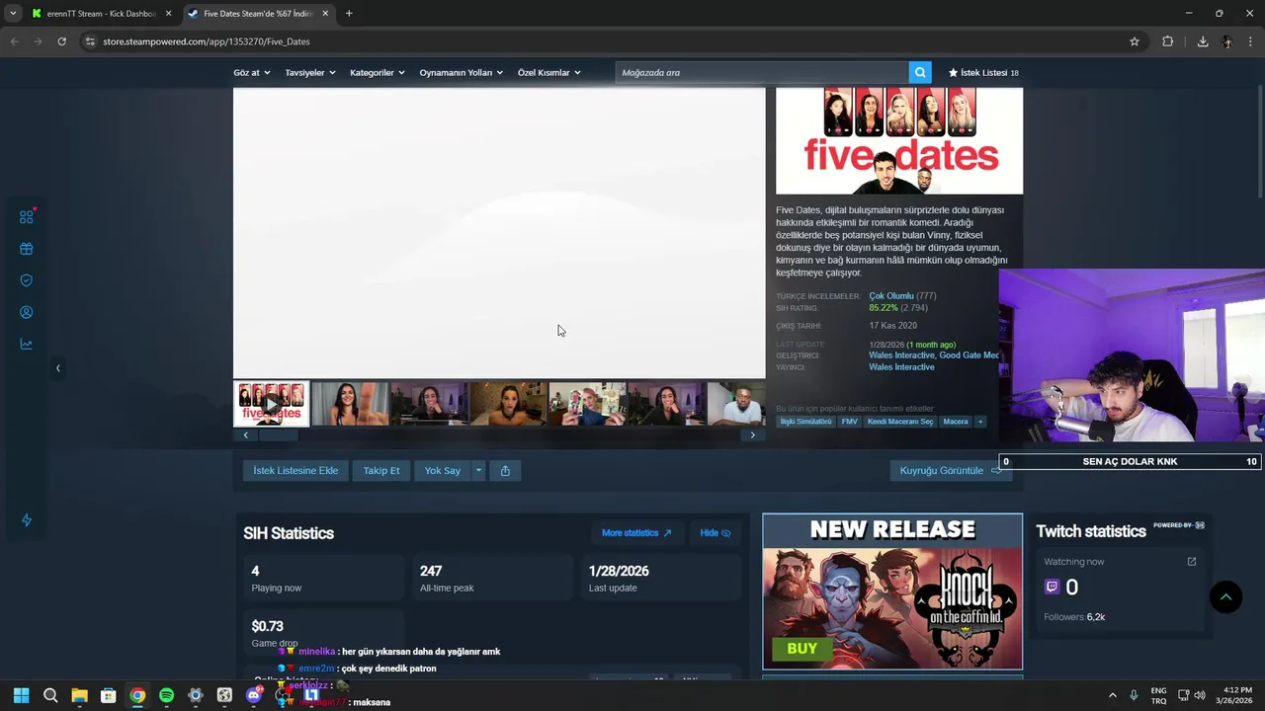This screenshot has height=711, width=1265.
Task: Open the Tavsiyeler dropdown menu
Action: point(310,72)
